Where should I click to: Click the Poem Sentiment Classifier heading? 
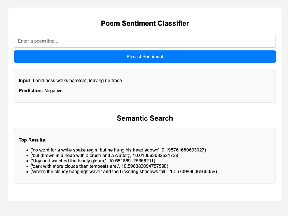[145, 23]
